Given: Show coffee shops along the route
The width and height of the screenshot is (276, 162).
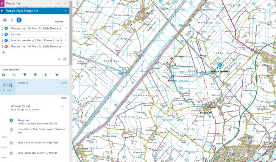Looking at the screenshot, I should pyautogui.click(x=36, y=75).
